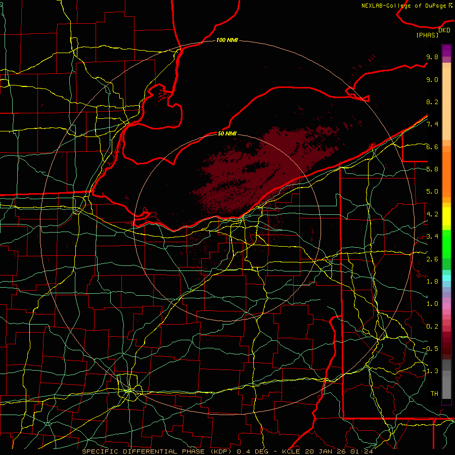
Task: Select the 8.2 legend value
Action: (432, 102)
